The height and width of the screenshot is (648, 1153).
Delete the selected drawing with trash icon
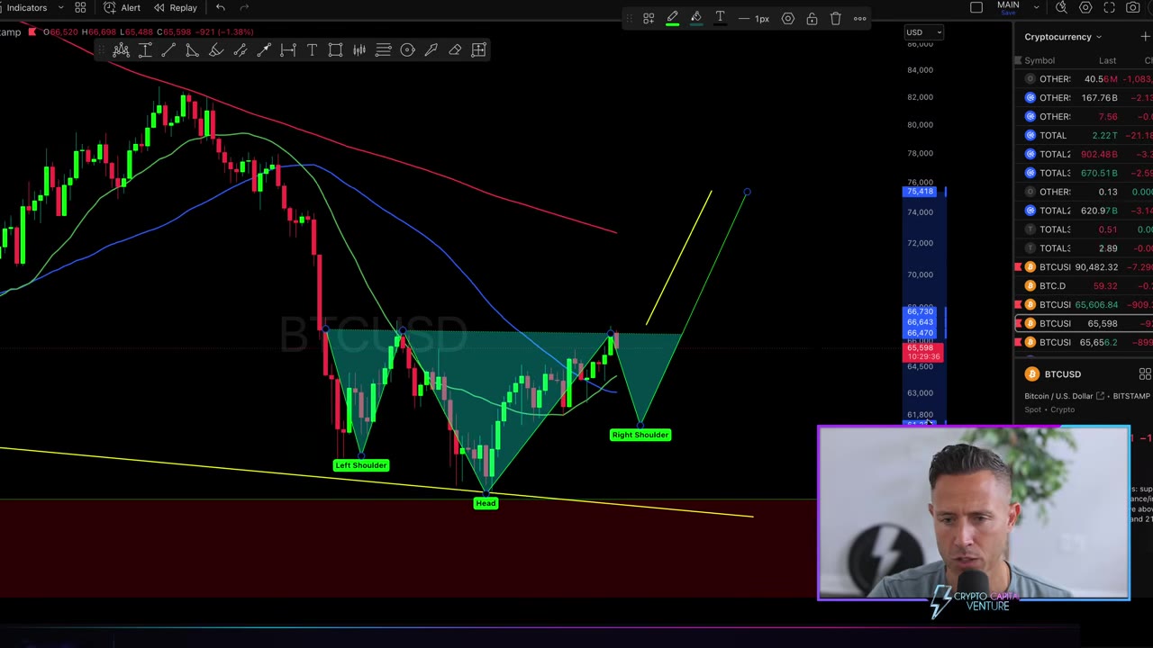(x=836, y=18)
